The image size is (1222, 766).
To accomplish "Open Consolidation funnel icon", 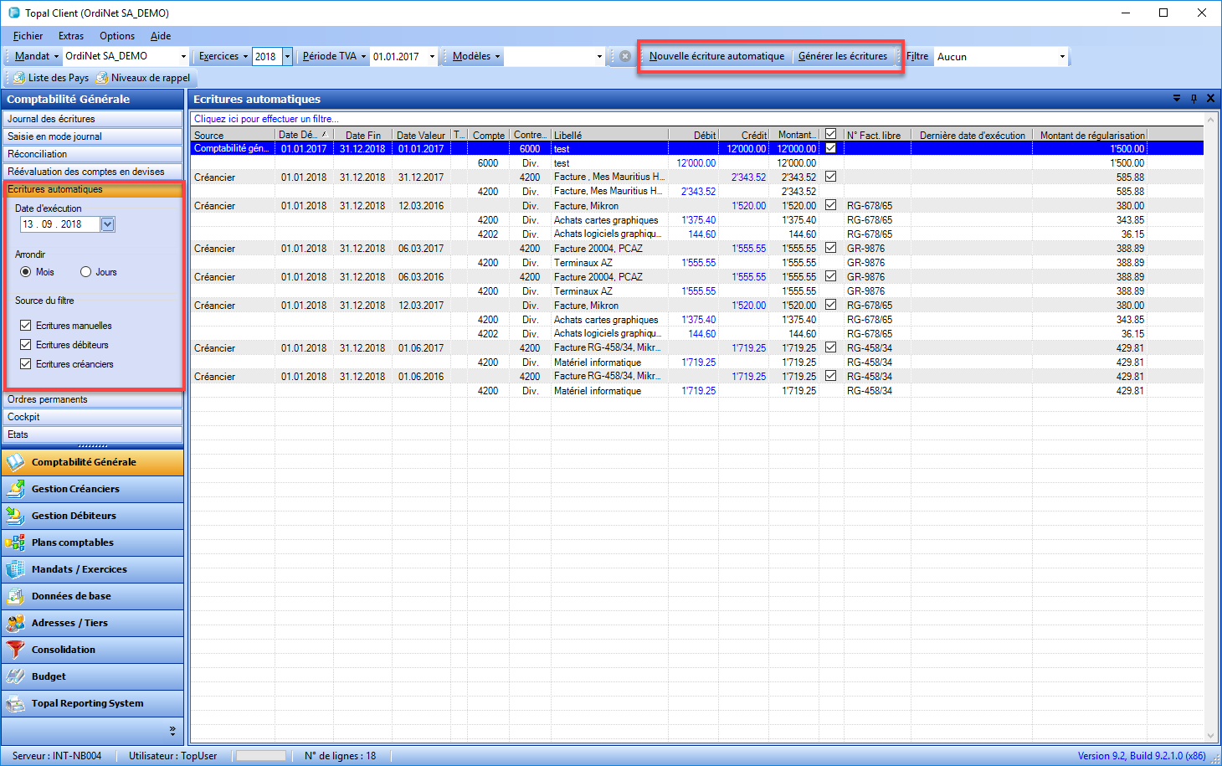I will coord(15,650).
